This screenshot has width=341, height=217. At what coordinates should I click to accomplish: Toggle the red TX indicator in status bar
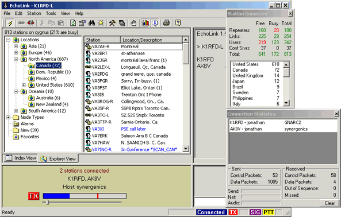[233, 212]
